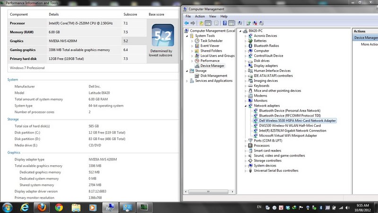The image size is (378, 213).
Task: Select Disk Management in the left tree
Action: [214, 76]
